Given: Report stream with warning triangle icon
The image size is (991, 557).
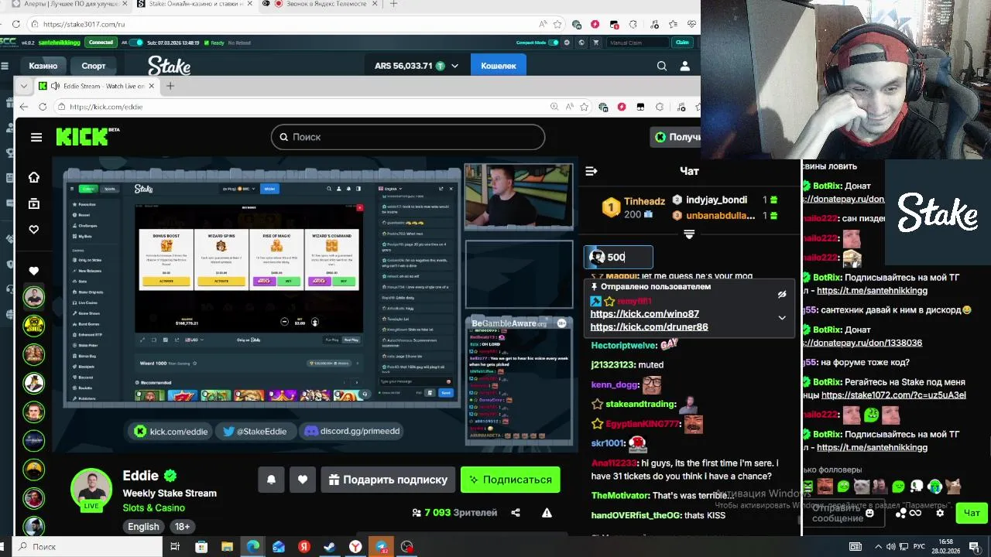Looking at the screenshot, I should (547, 512).
